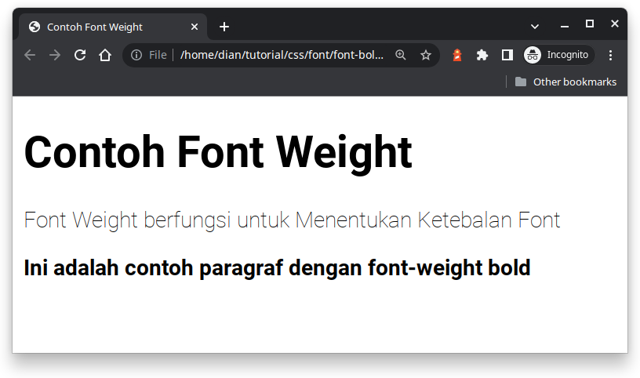Screen dimensions: 640x378
Task: Open the Extensions puzzle menu
Action: (x=482, y=55)
